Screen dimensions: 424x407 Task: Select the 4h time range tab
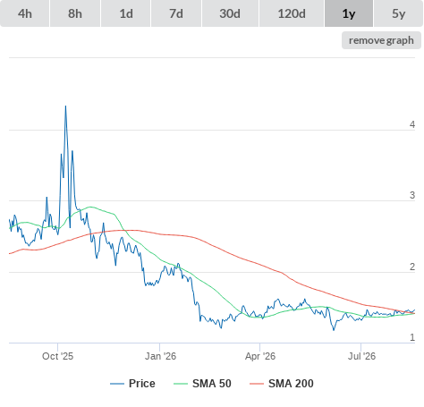tap(25, 13)
